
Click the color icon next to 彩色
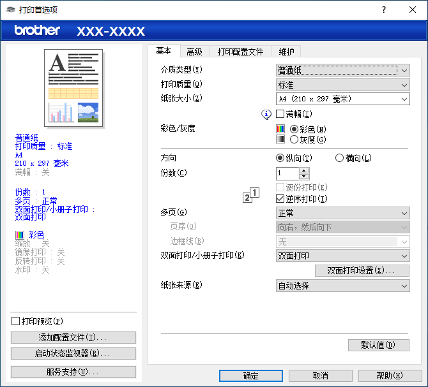point(280,129)
